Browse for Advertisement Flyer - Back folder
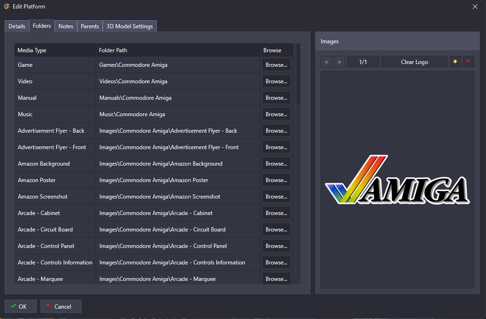Viewport: 486px width, 319px height. (x=276, y=131)
